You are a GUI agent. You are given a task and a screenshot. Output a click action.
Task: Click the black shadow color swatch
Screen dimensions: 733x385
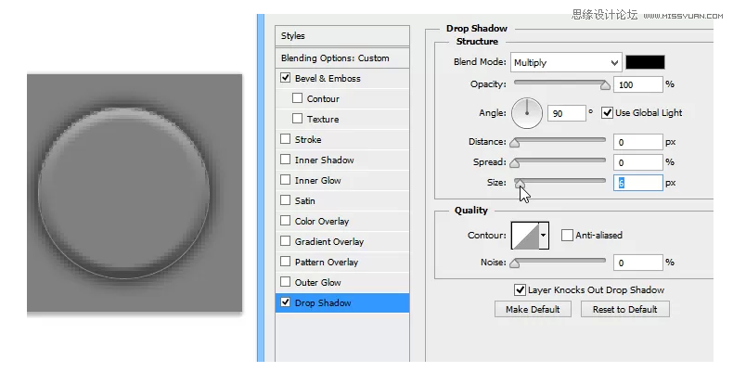645,62
